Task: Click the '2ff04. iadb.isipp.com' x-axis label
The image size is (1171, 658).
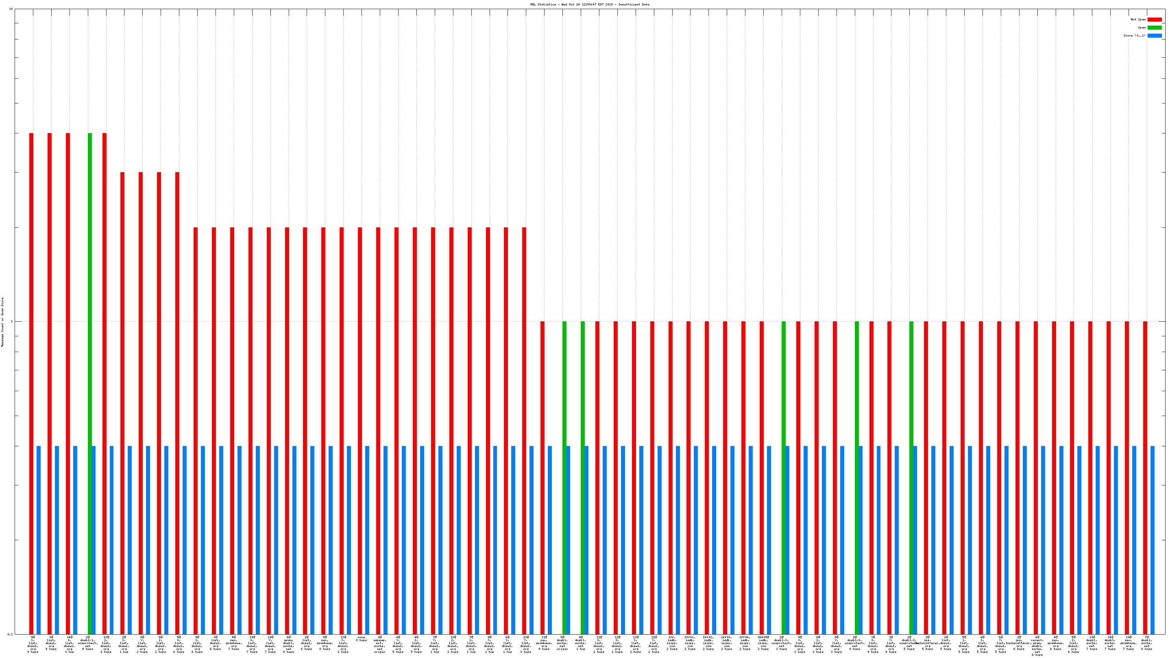Action: pos(745,643)
